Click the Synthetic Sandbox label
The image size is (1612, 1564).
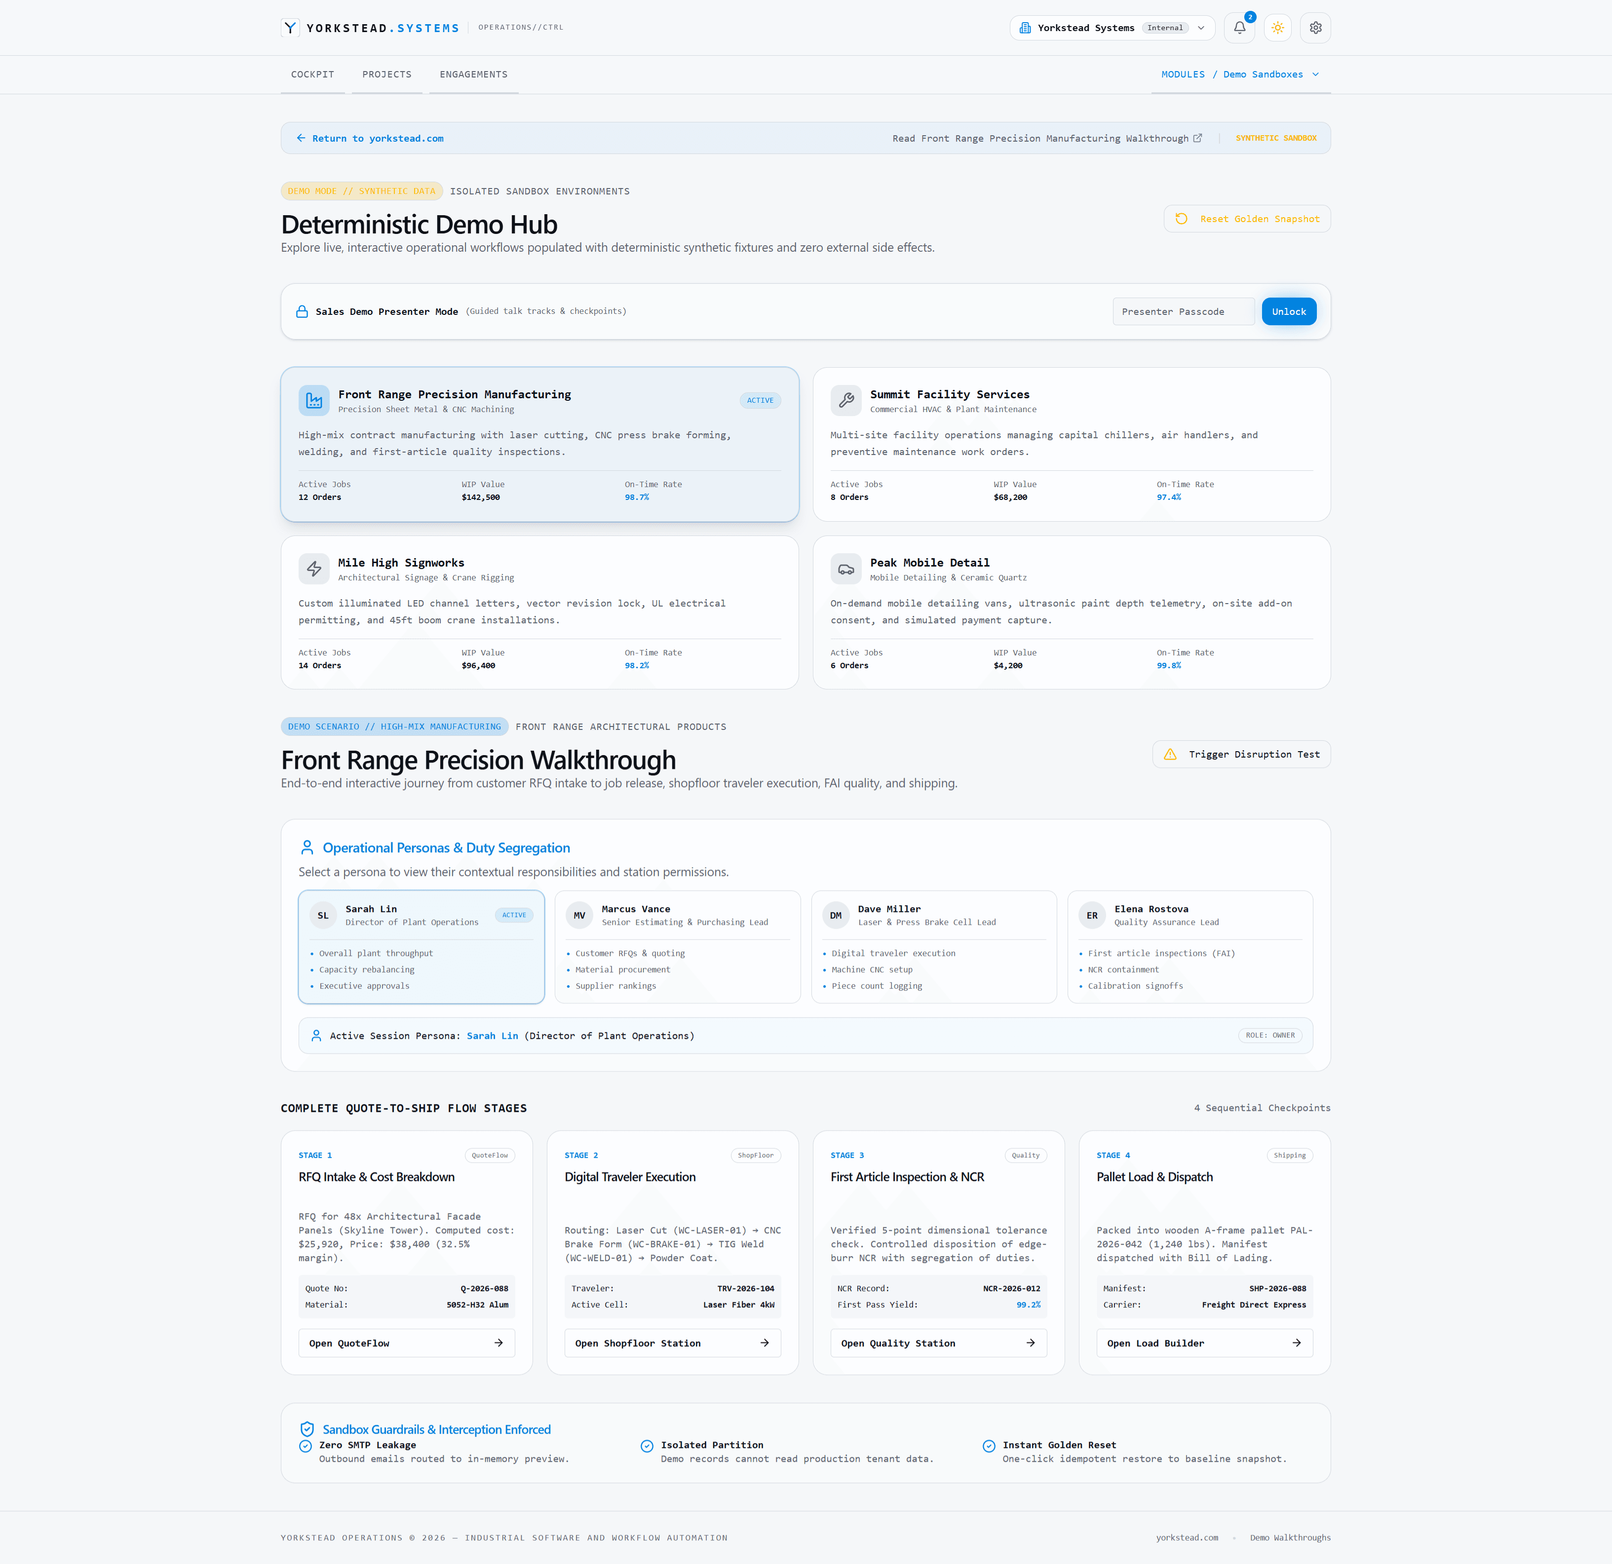point(1275,138)
